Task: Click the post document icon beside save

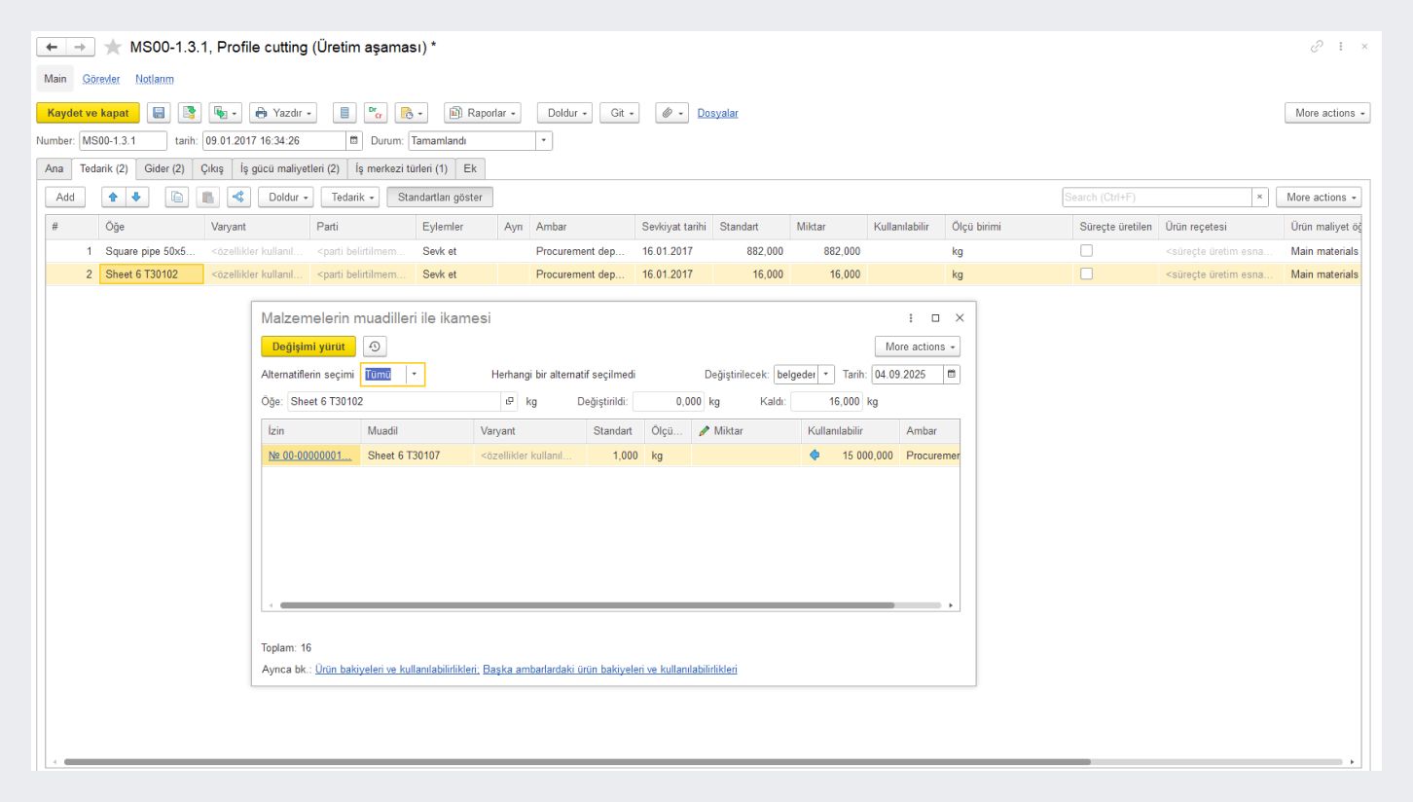Action: pos(189,113)
